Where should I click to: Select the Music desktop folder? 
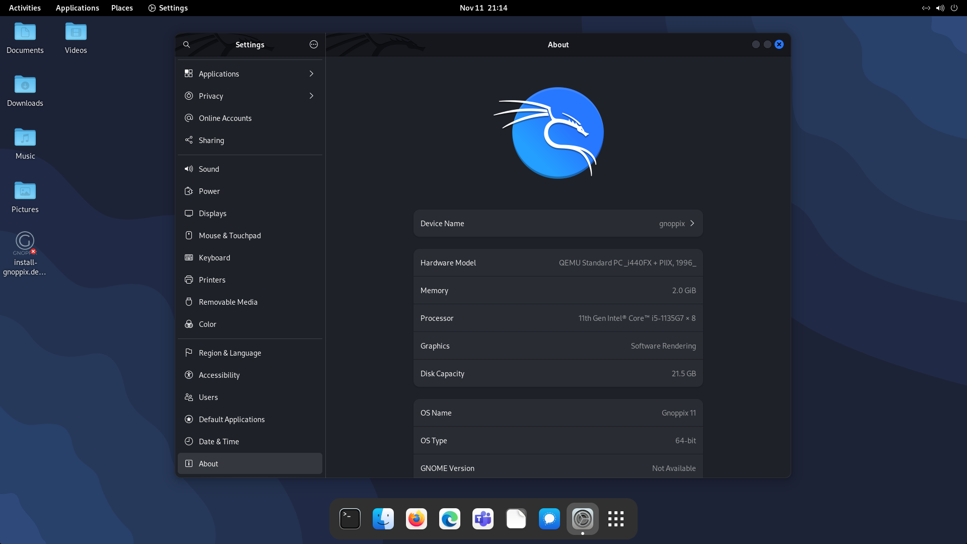[25, 144]
